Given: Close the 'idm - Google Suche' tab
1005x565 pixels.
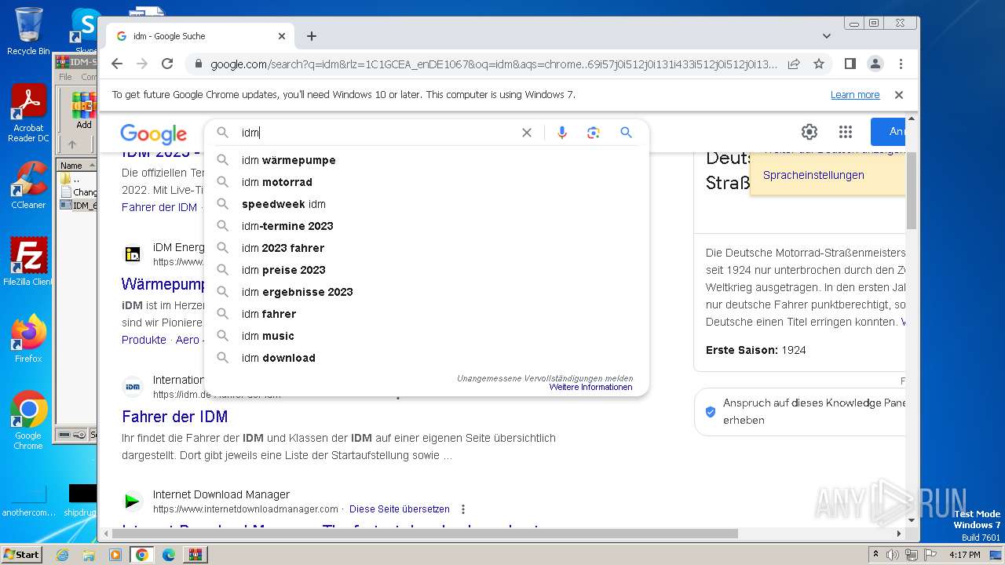Looking at the screenshot, I should click(x=282, y=36).
